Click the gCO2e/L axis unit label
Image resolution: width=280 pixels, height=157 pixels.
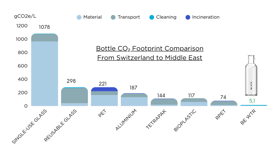[x=25, y=16]
